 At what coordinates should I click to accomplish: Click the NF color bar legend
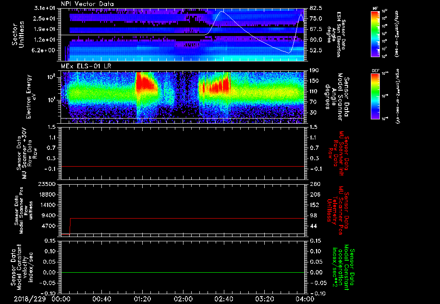coord(375,34)
